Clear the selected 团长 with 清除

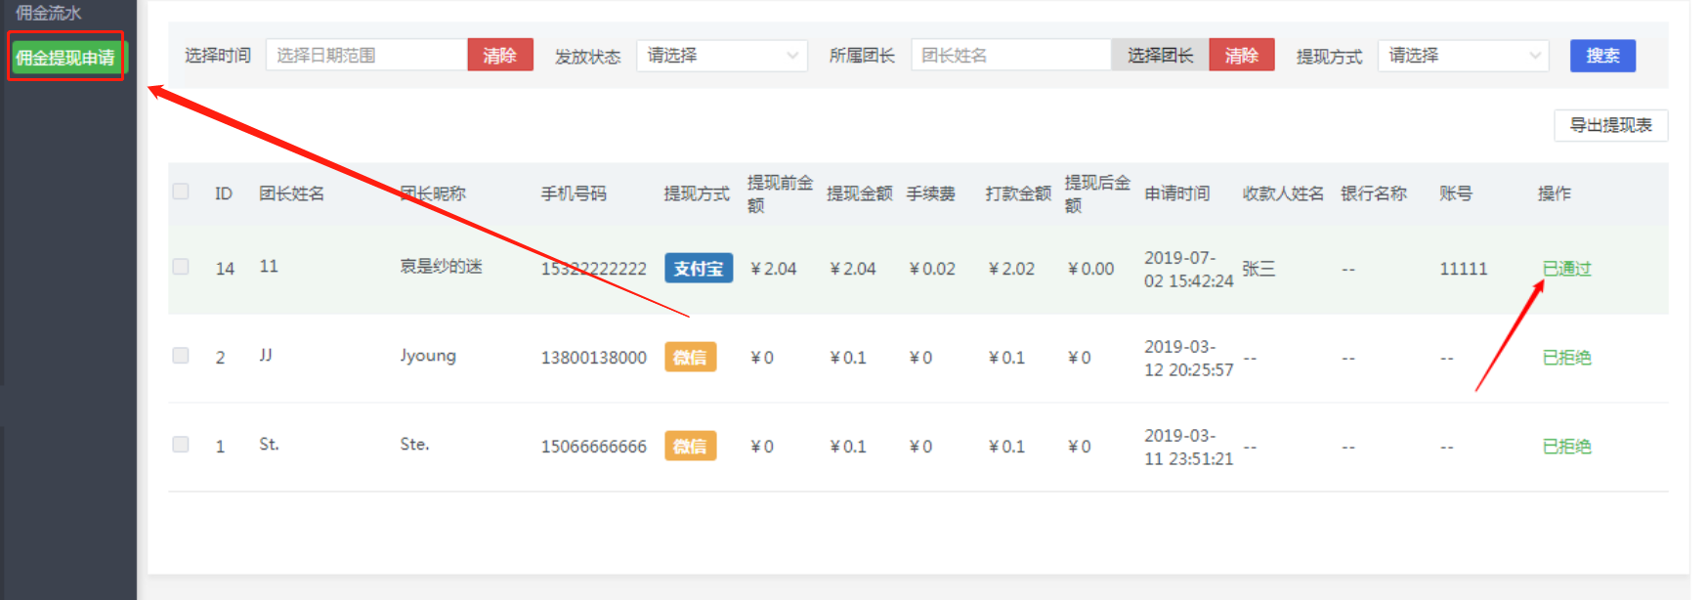1242,55
